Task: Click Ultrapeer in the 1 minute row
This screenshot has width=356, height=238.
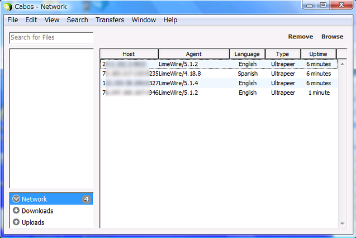Action: 283,93
